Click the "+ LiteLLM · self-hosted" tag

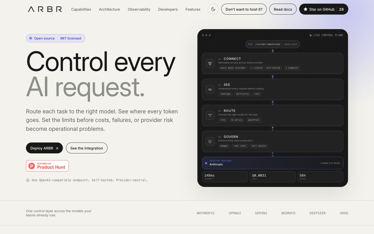265,68
